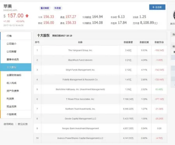Click BlackRock Fund Advisors row name
175x145 pixels.
pyautogui.click(x=80, y=60)
